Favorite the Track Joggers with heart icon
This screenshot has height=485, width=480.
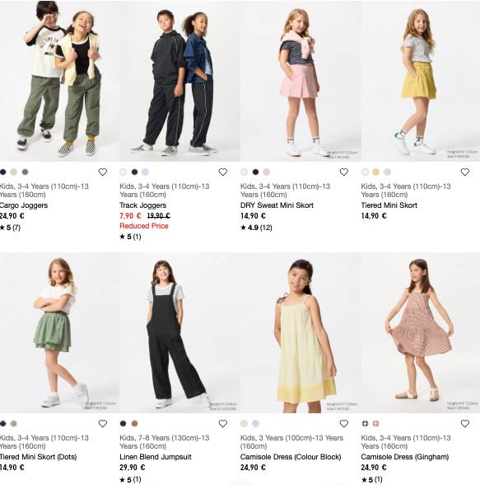click(223, 172)
